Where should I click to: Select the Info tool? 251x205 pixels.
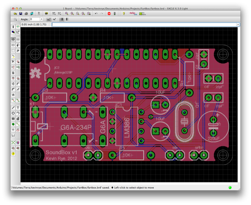tap(13, 27)
